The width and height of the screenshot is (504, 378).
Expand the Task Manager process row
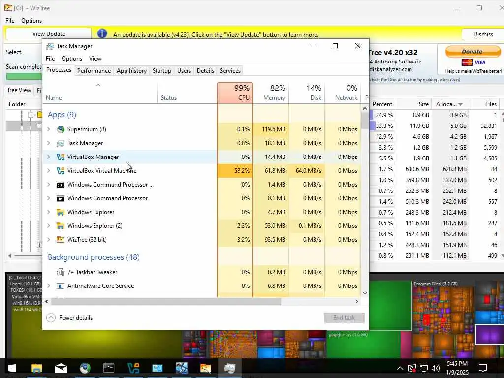pyautogui.click(x=49, y=143)
